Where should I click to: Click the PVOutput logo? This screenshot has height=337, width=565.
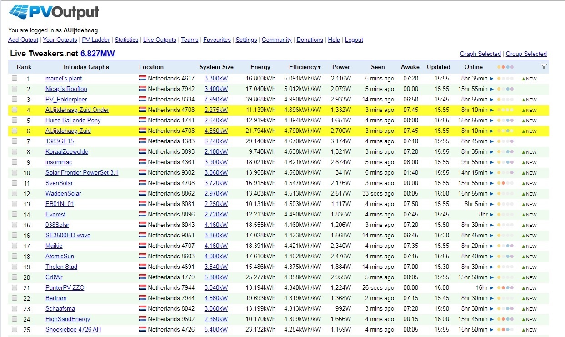54,12
